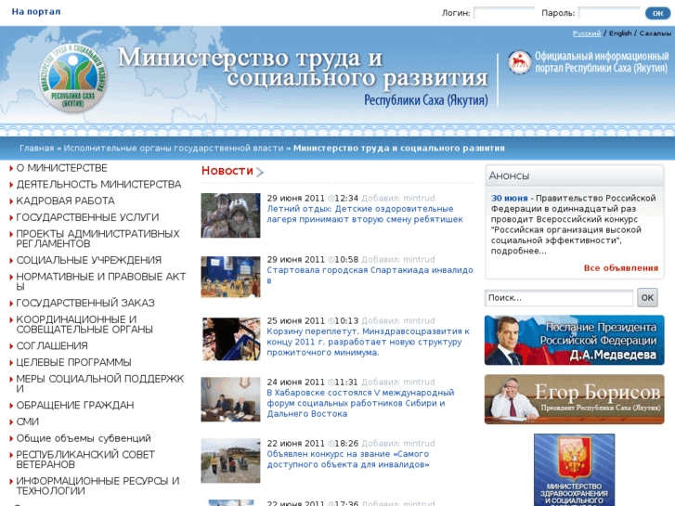Open the consumer basket news thumbnail
Screen dimensions: 675x506
click(231, 339)
